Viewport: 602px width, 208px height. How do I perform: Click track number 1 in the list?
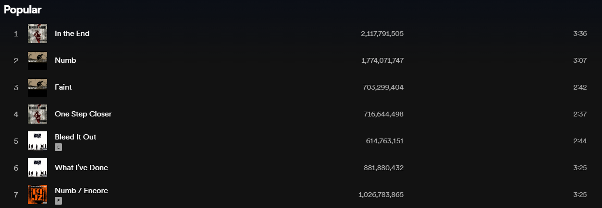click(16, 34)
